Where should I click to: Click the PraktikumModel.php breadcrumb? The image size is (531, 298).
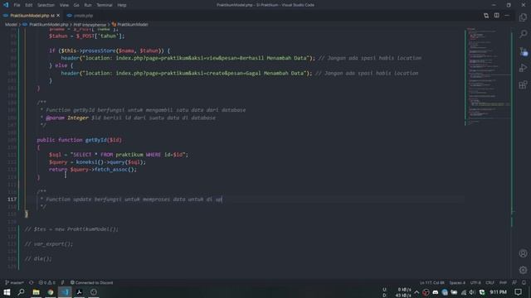point(48,24)
